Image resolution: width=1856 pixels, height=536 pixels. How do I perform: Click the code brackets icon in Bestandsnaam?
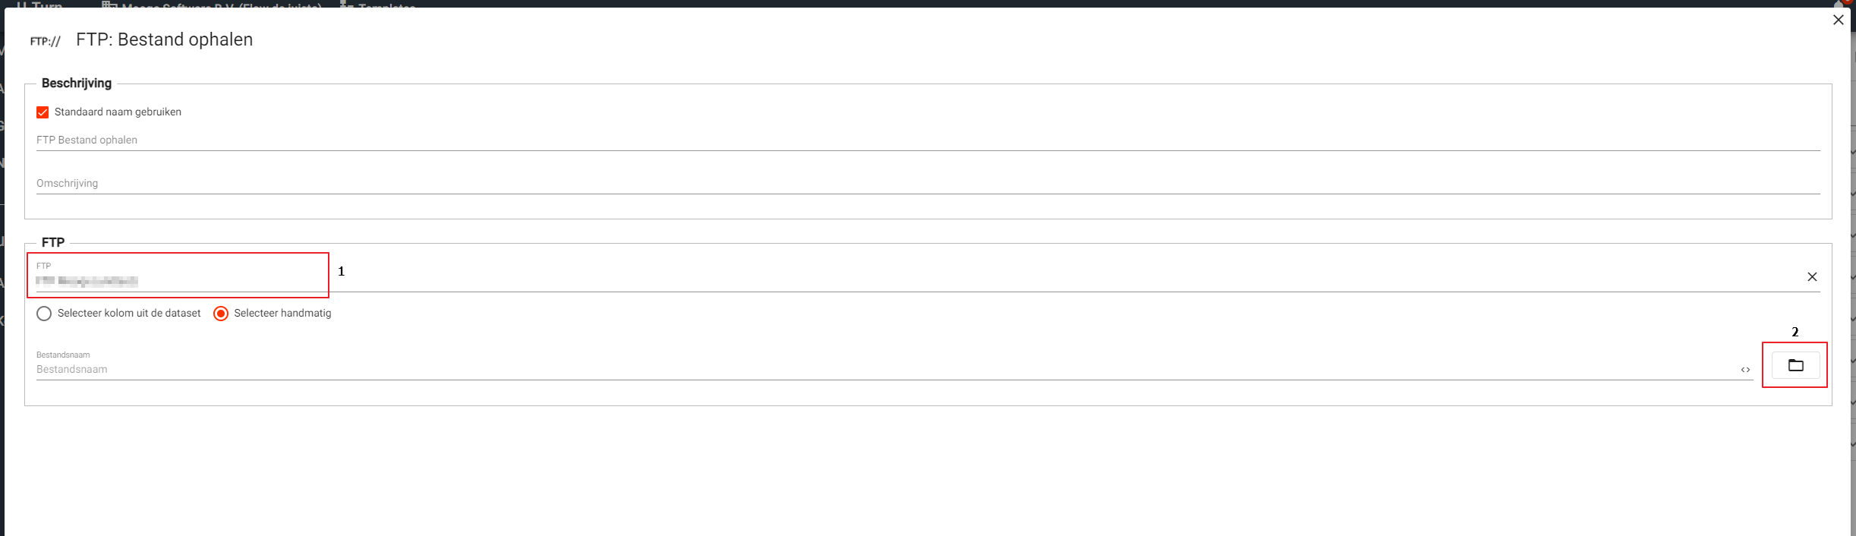[x=1745, y=370]
